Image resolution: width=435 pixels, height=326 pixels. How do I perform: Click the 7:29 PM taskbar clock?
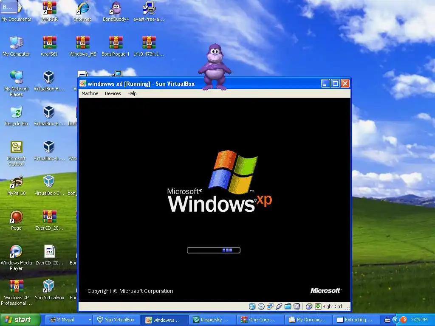pos(419,320)
